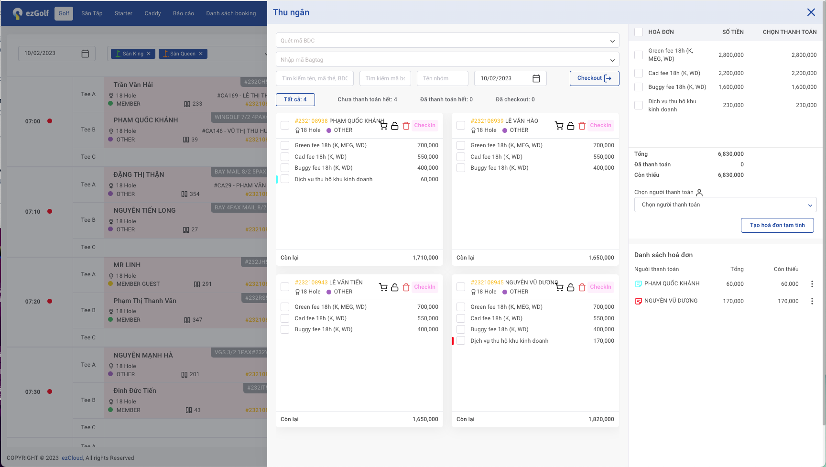Click the ezGolf logo
Viewport: 826px width, 467px height.
31,13
